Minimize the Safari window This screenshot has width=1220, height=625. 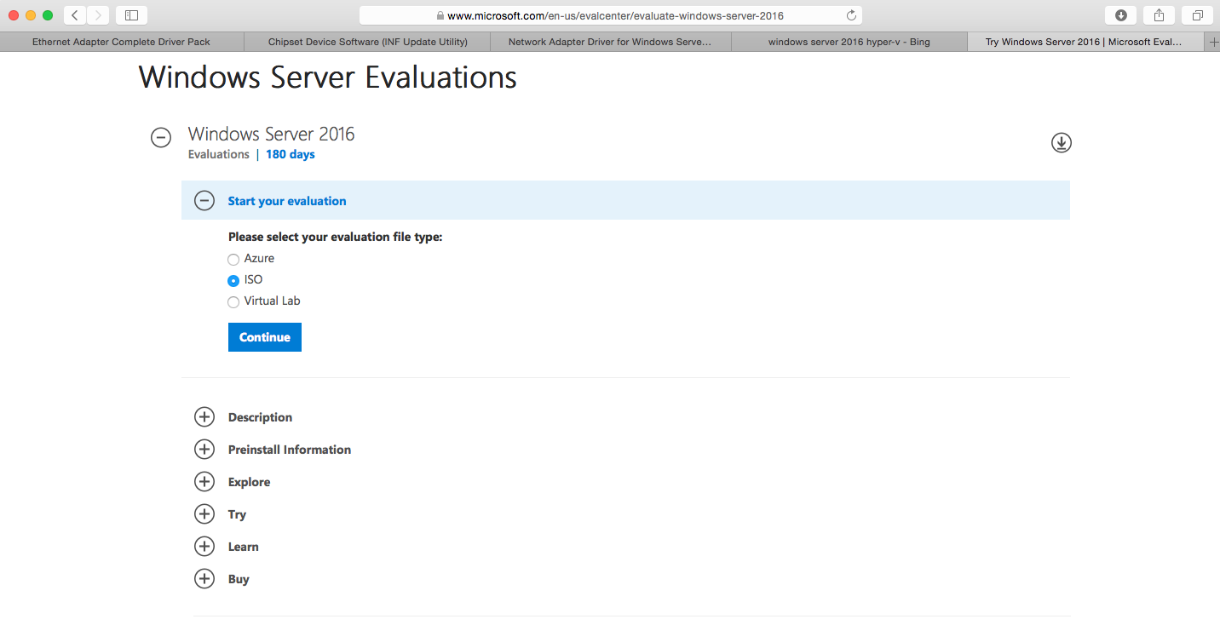pos(31,15)
